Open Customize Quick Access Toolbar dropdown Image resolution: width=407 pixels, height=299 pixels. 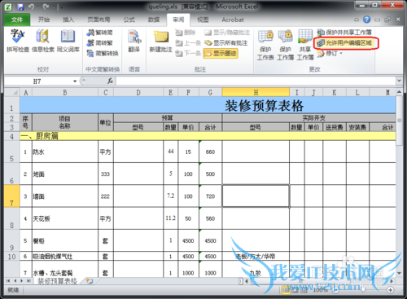[x=62, y=7]
